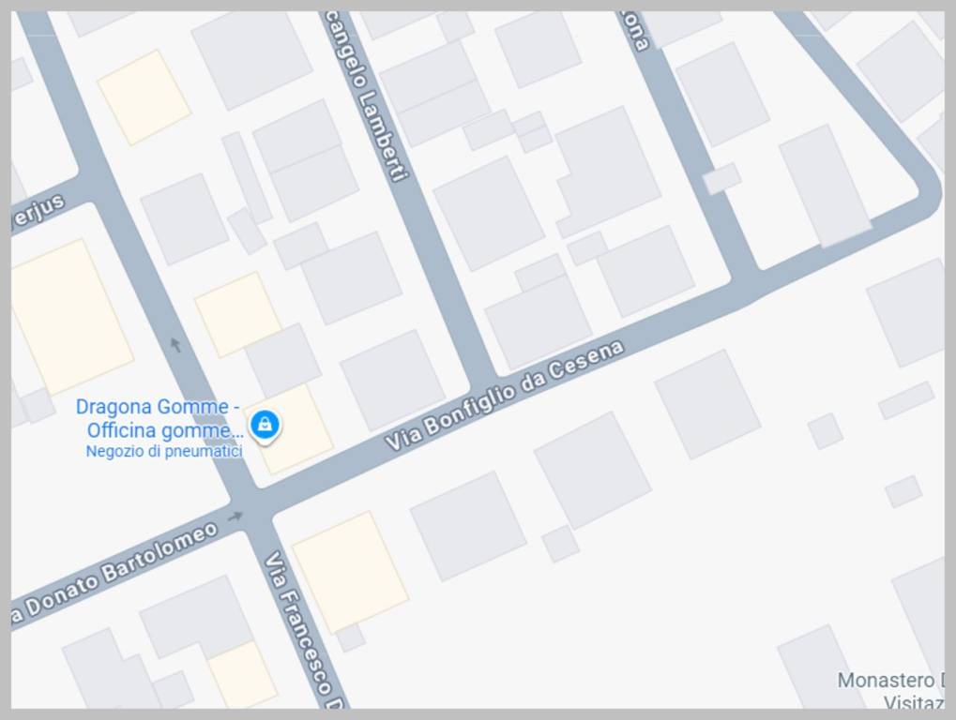Click the Dragona Gomme shopping bag pin
The image size is (956, 720).
click(x=266, y=425)
